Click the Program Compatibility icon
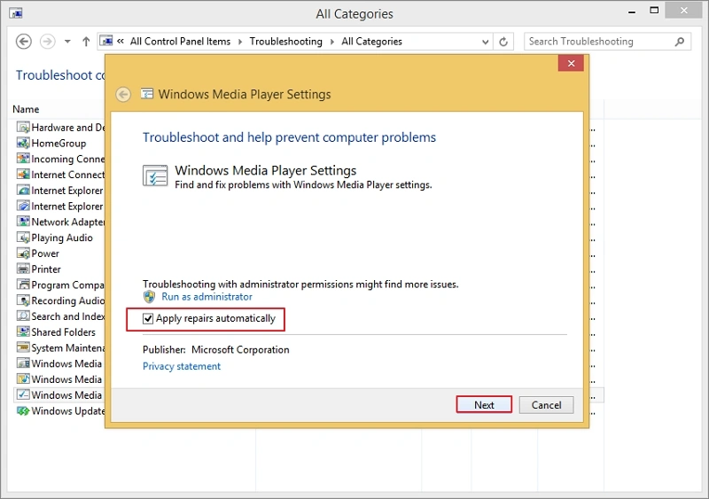This screenshot has height=499, width=709. 23,285
